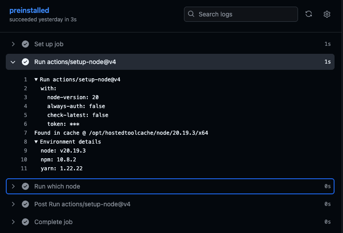
Task: Click the Set up job success checkmark icon
Action: click(x=25, y=44)
